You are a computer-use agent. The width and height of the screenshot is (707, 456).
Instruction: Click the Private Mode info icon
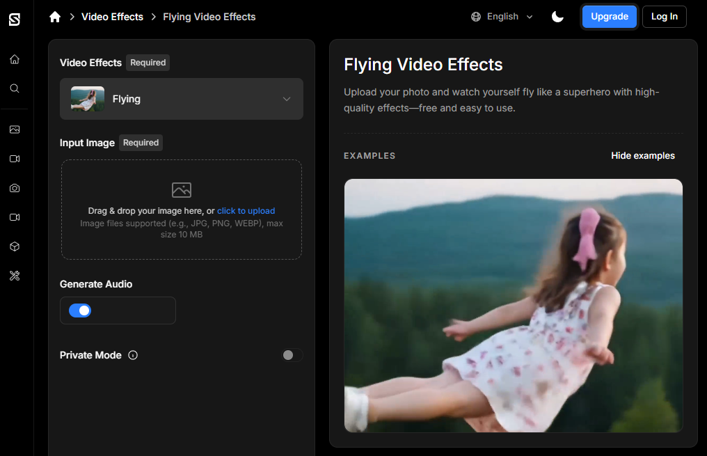click(133, 355)
